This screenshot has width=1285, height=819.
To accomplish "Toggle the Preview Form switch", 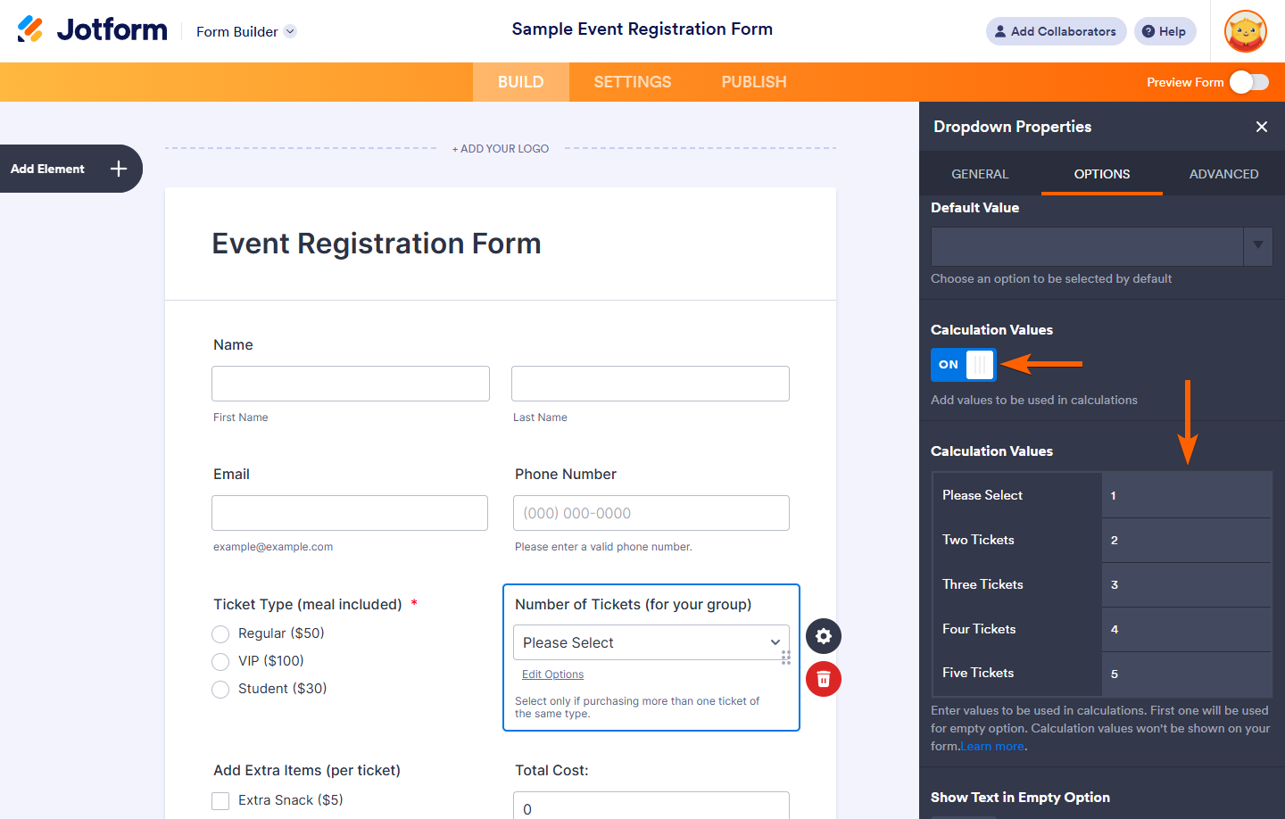I will click(x=1248, y=82).
